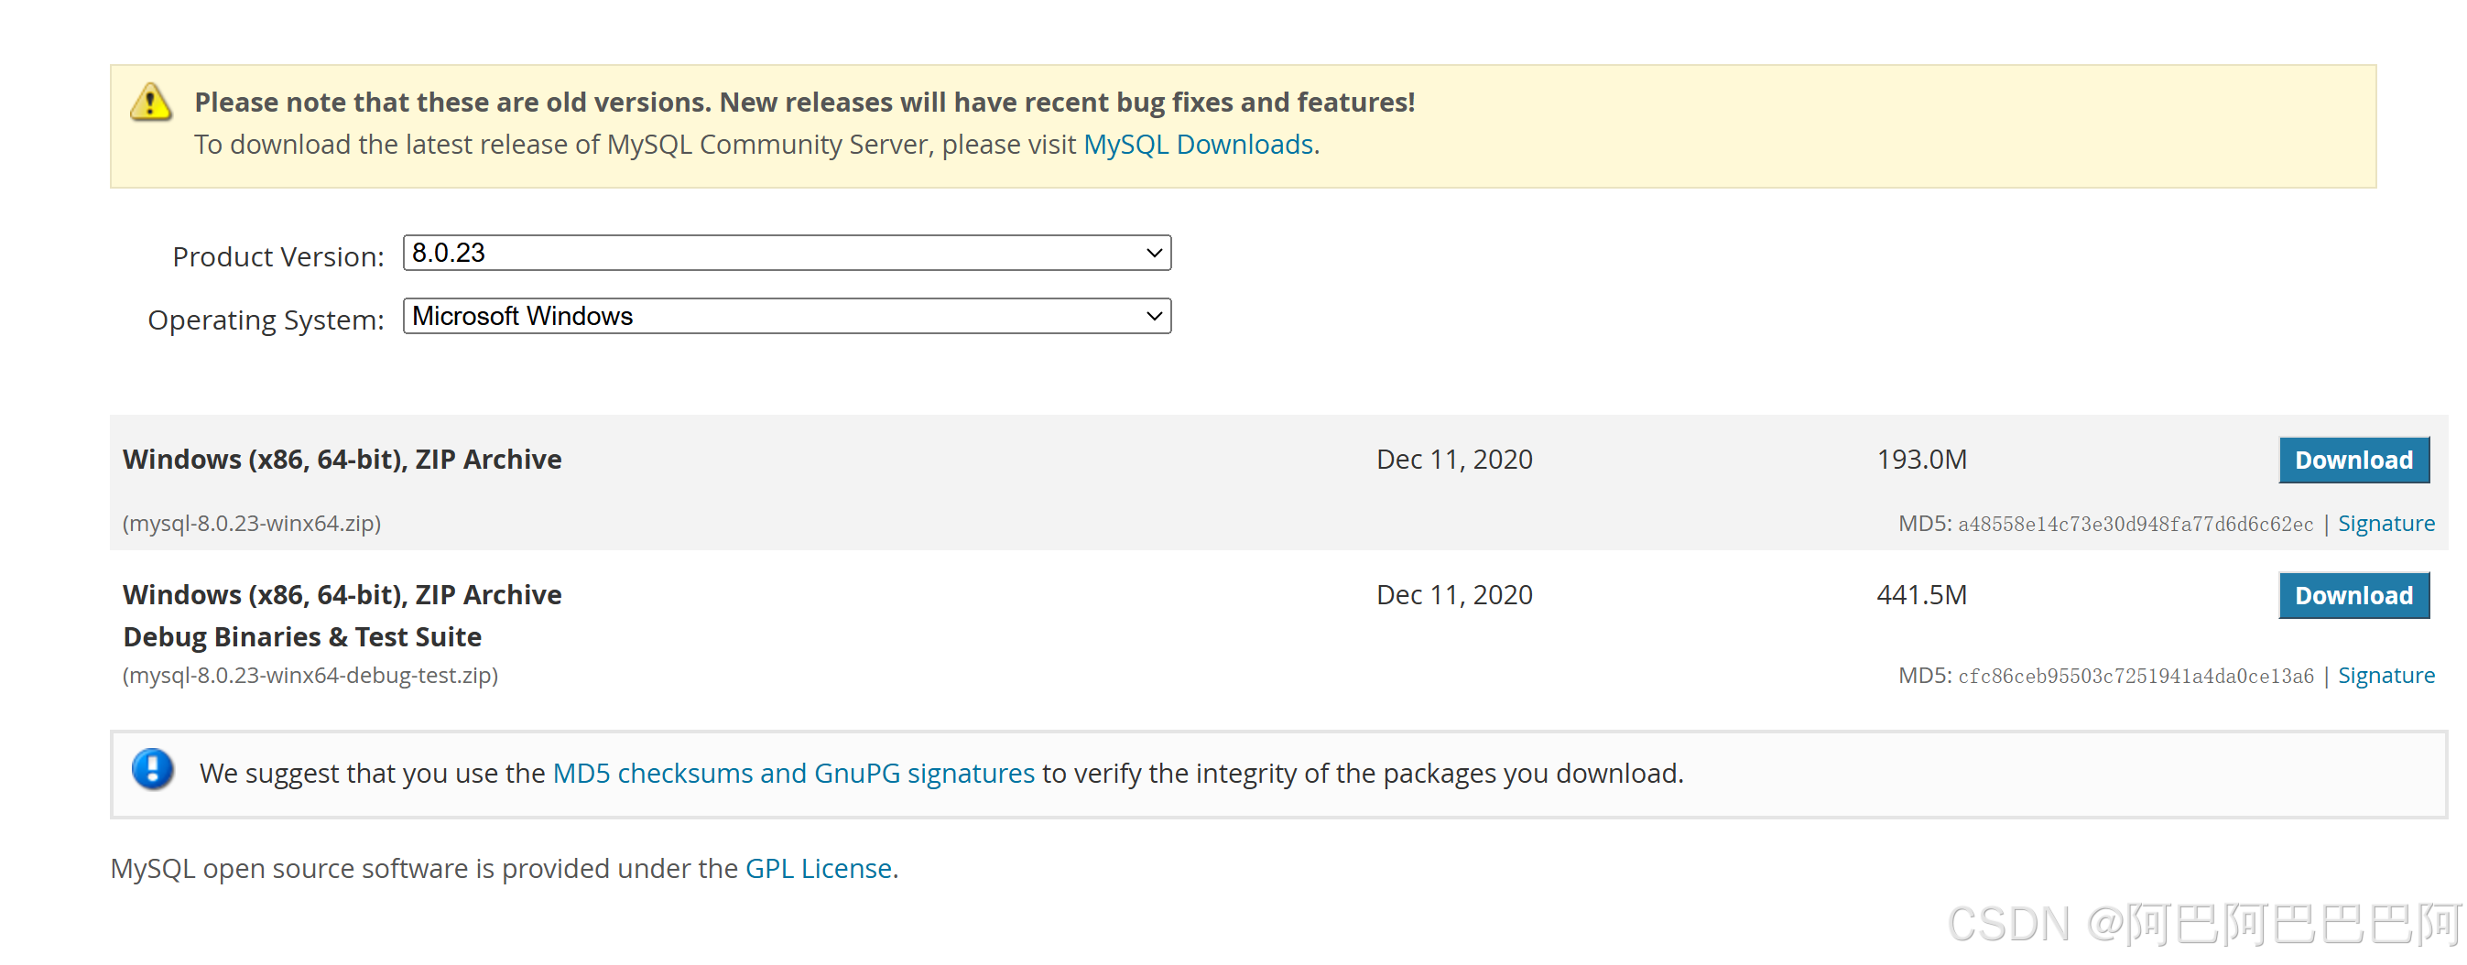Screen dimensions: 2467x965
Task: Click the MD5 hash of the ZIP Archive
Action: (2132, 523)
